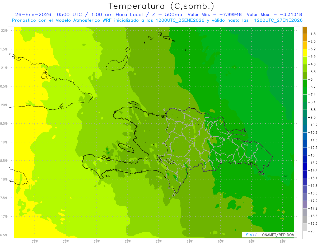Click the 70W longitude axis label
This screenshot has width=317, height=245.
[221, 241]
